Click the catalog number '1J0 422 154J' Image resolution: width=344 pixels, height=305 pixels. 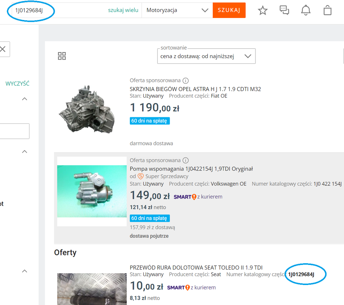click(x=327, y=184)
